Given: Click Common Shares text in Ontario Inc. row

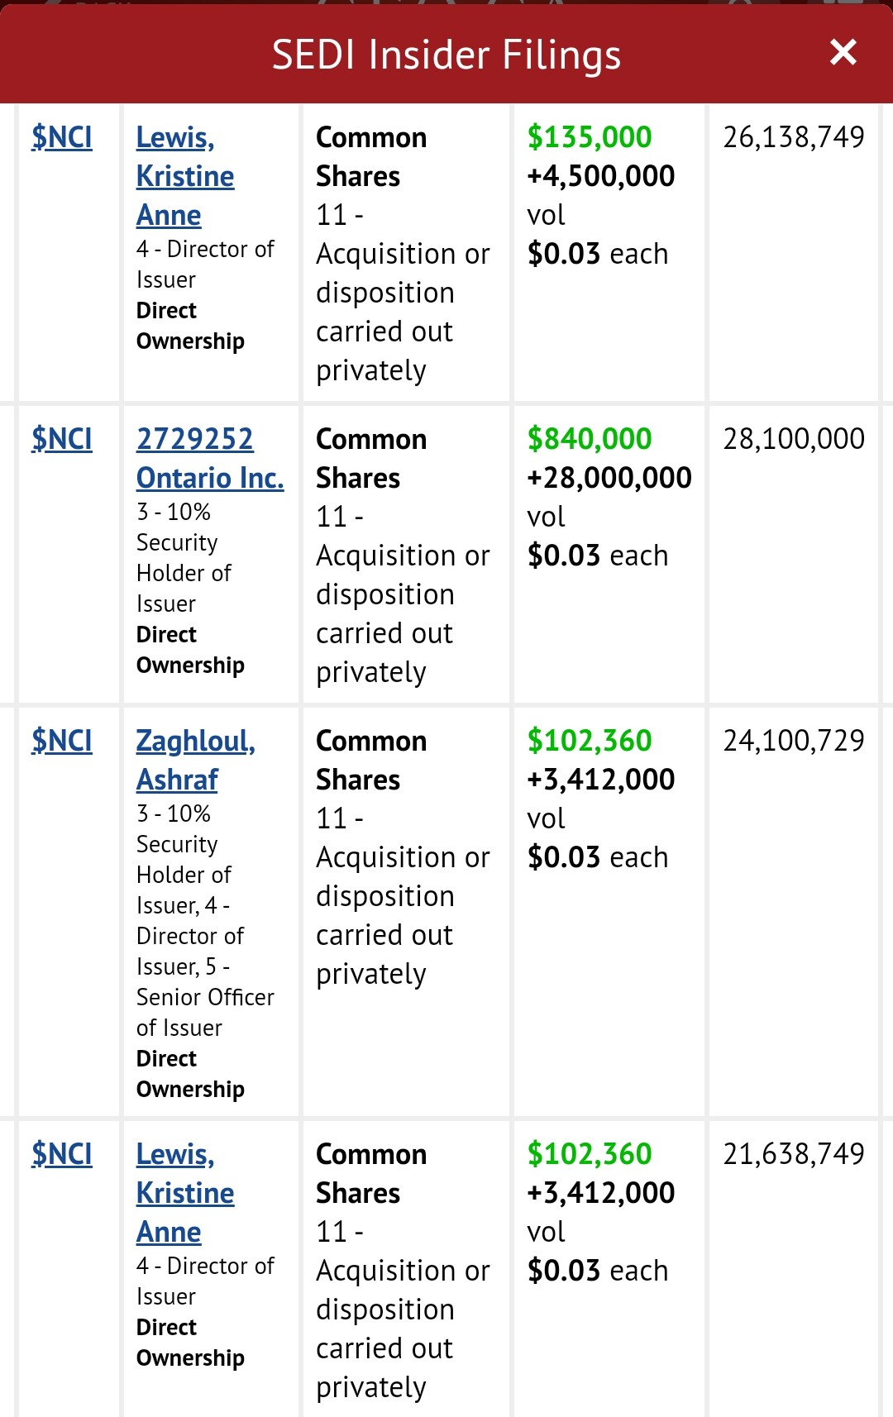Looking at the screenshot, I should tap(371, 459).
